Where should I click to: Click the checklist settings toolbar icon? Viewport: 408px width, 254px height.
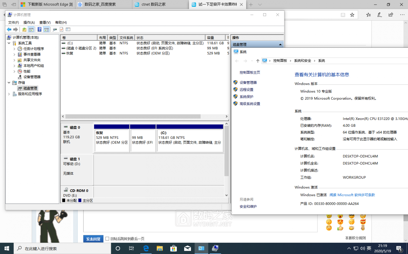pos(68,29)
